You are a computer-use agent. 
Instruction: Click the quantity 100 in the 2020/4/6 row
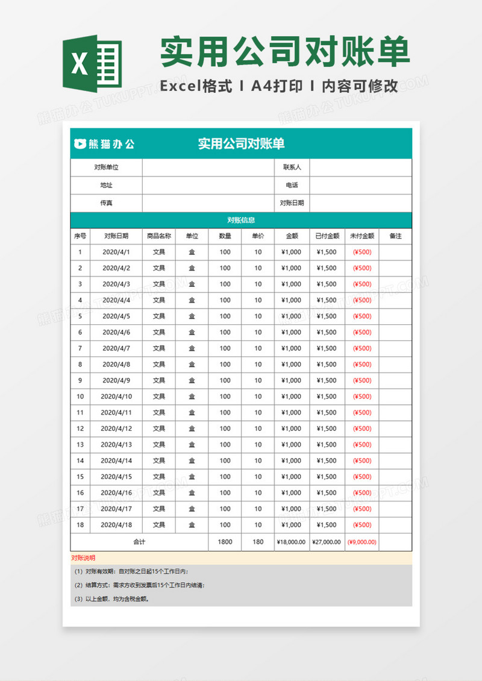(x=225, y=332)
